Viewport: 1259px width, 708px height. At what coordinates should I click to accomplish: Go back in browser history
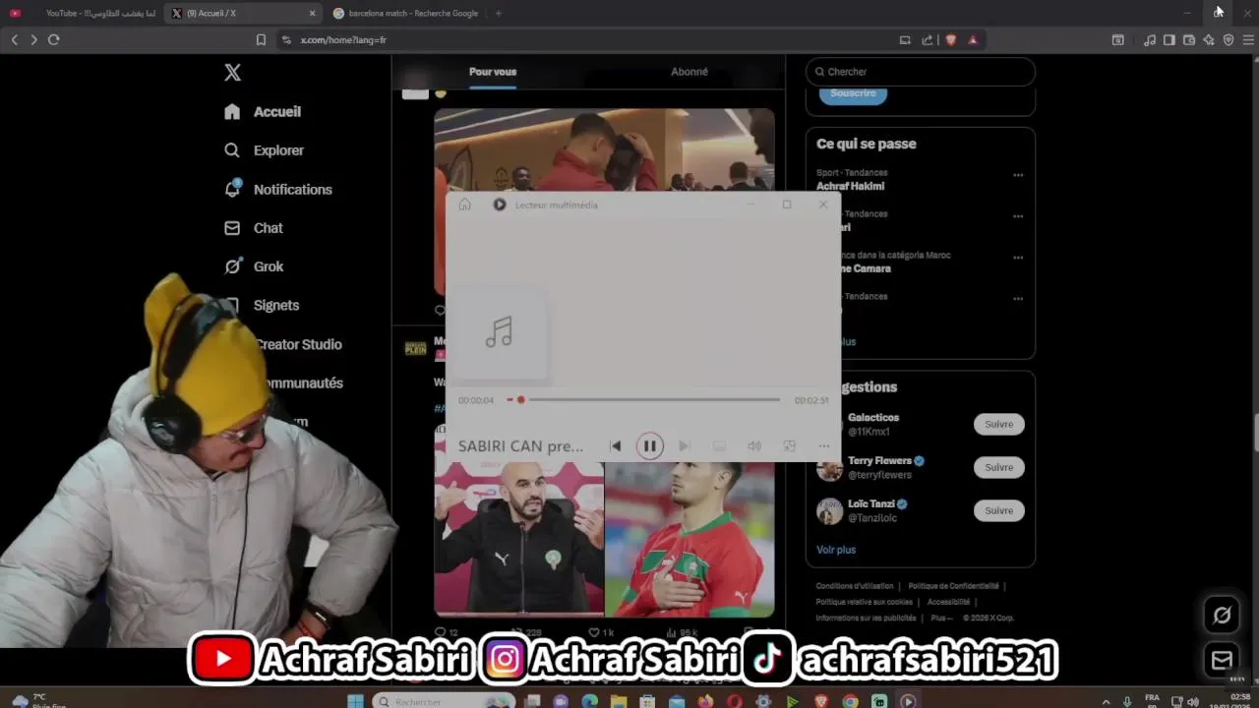pos(14,39)
